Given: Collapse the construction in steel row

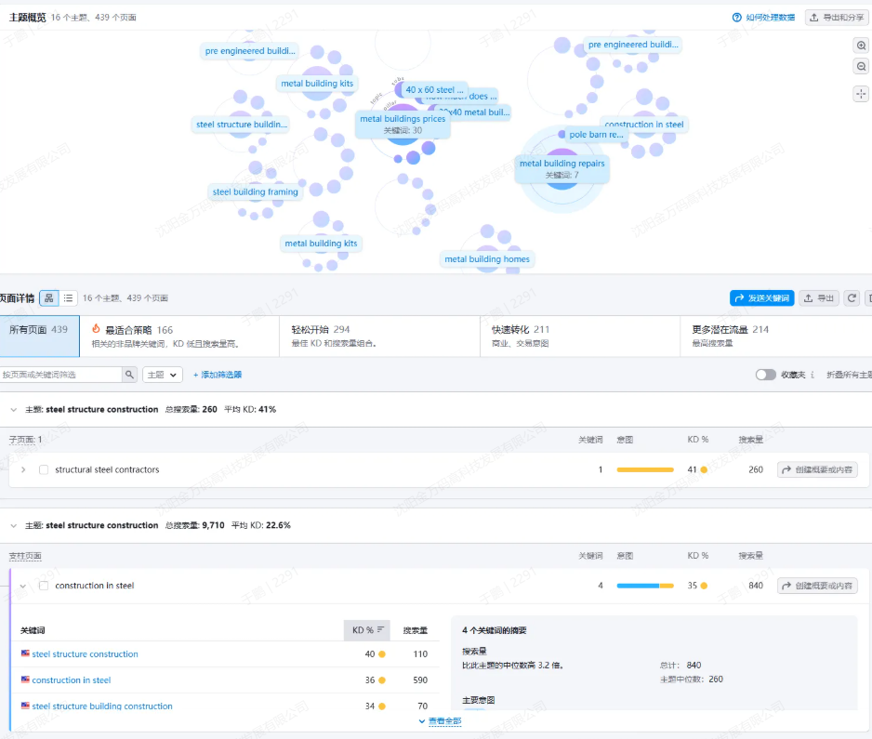Looking at the screenshot, I should point(23,586).
